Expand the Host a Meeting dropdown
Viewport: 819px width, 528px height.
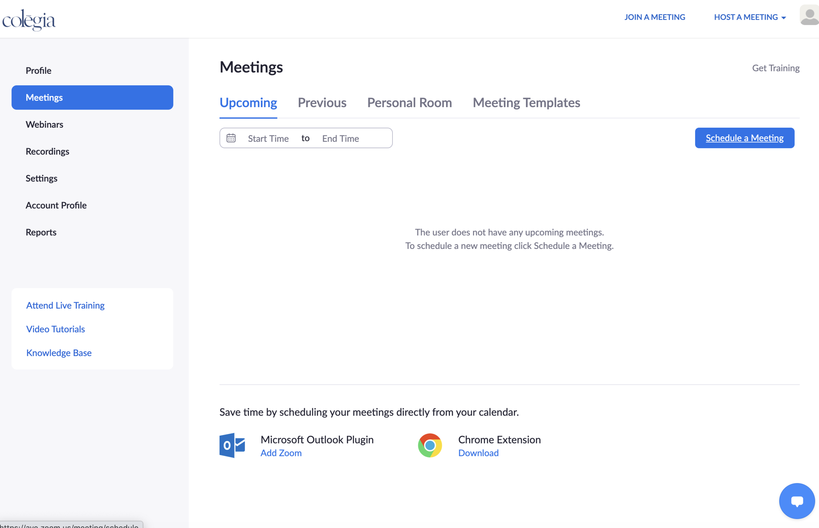[x=750, y=17]
